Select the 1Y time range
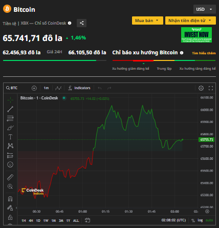The width and height of the screenshot is (219, 228). pyautogui.click(x=68, y=221)
